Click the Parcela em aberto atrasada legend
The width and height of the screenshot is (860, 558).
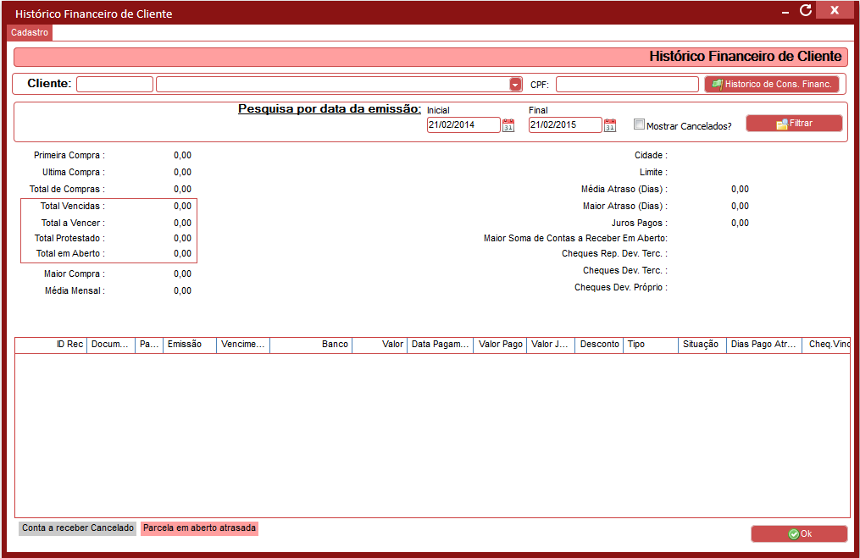coord(200,528)
